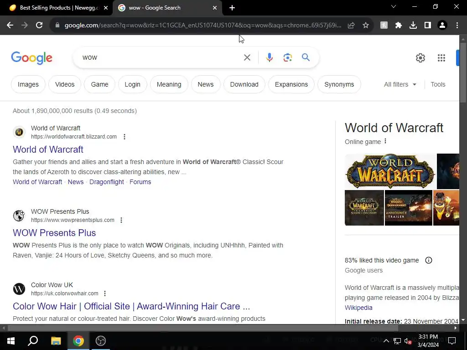
Task: Open the World of Warcraft result title
Action: coord(48,149)
